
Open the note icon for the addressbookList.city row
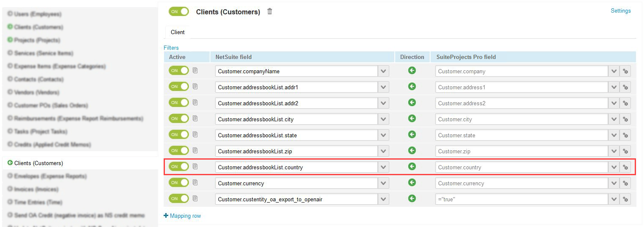pyautogui.click(x=195, y=118)
